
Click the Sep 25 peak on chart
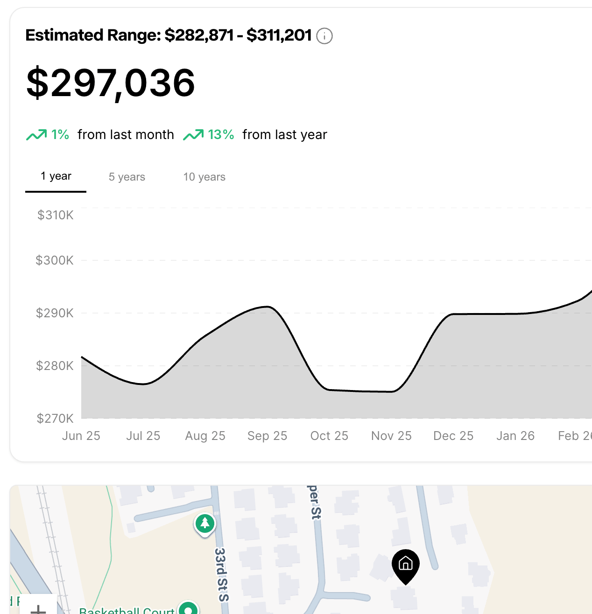pos(268,307)
